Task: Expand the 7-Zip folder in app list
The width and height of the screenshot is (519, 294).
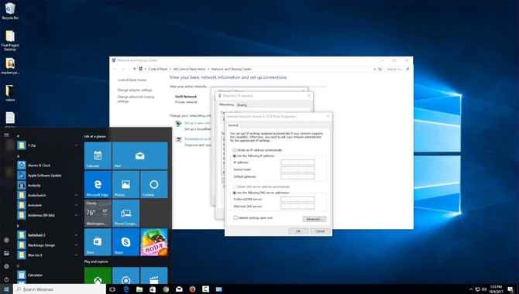Action: tap(76, 145)
